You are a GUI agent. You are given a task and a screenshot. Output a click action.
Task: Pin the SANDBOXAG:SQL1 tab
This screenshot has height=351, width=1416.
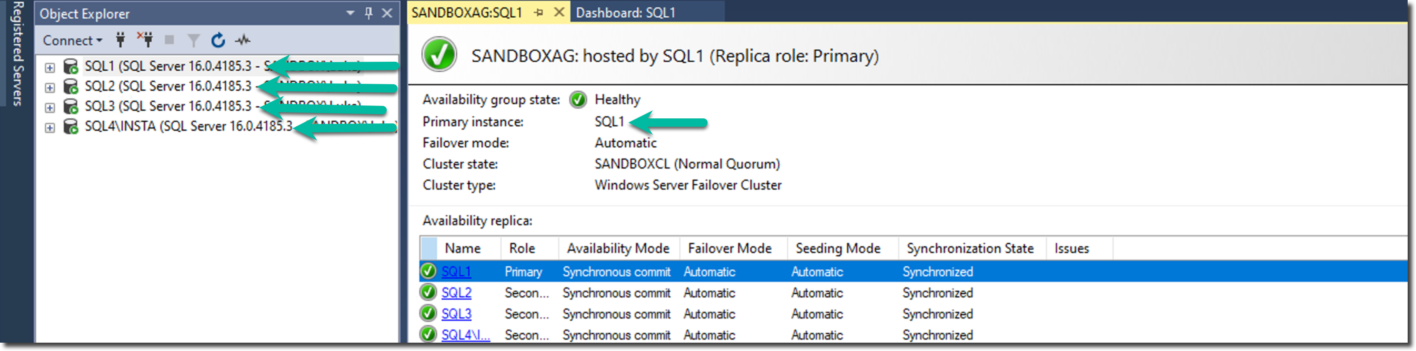tap(539, 12)
